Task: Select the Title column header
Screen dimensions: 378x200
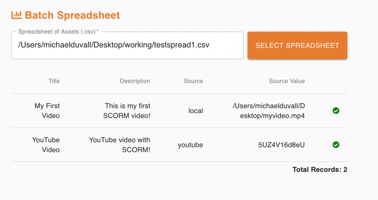Action: point(54,81)
